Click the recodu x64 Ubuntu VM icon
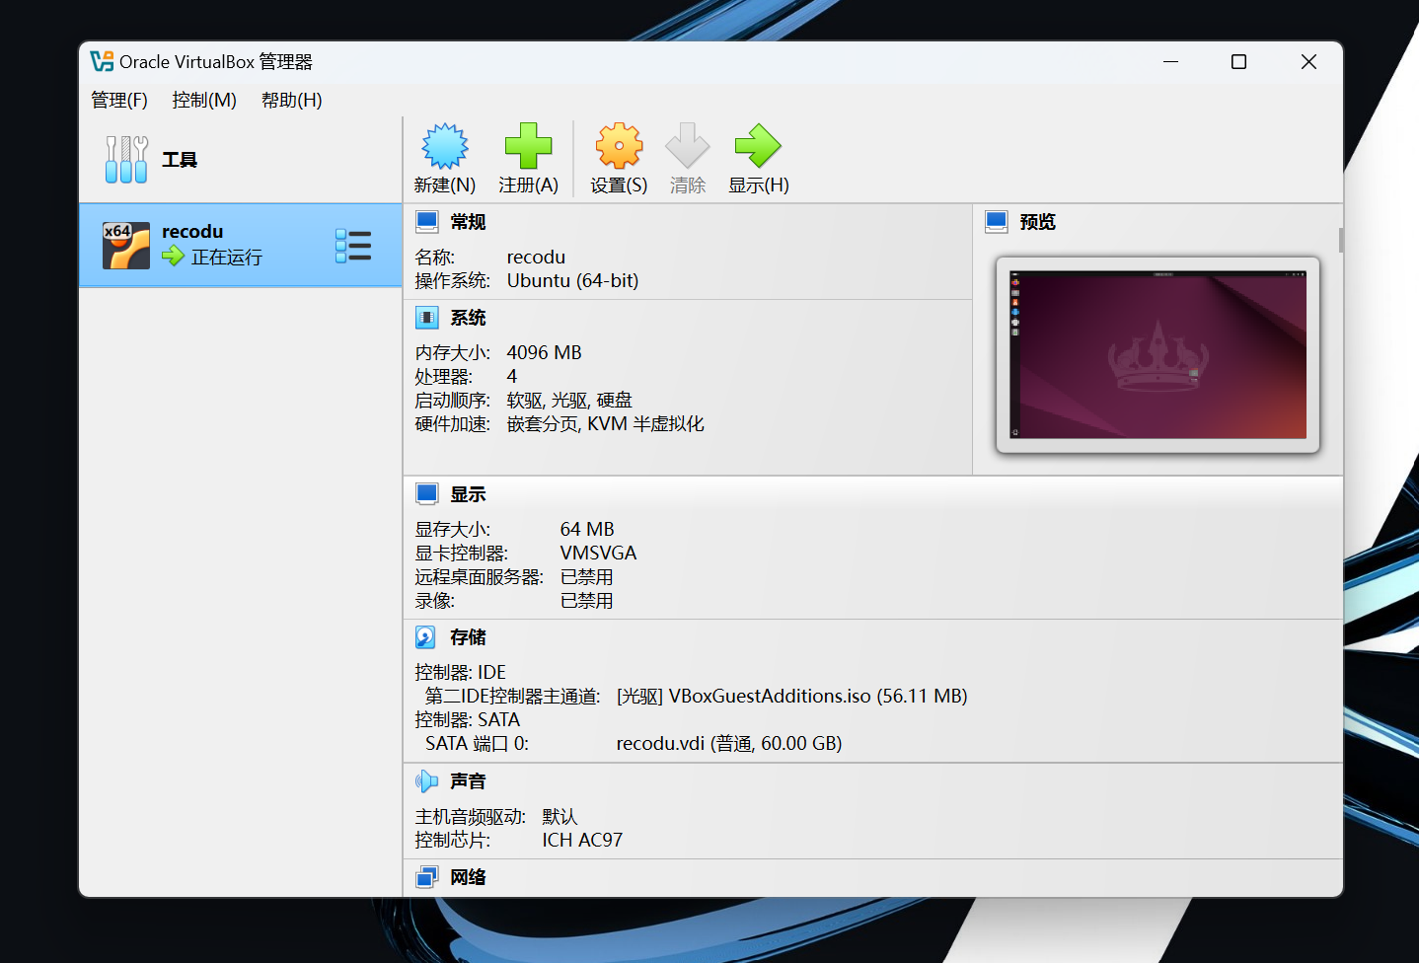 tap(126, 246)
